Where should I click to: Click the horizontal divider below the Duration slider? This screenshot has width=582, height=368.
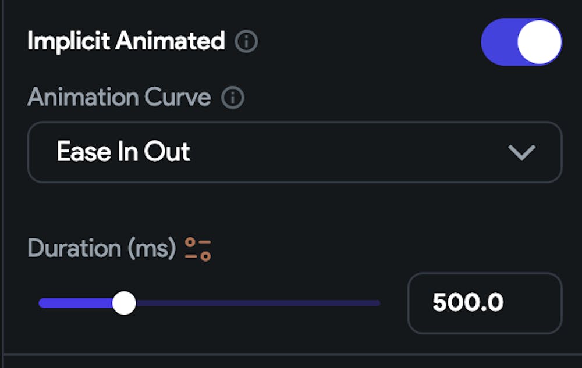(x=291, y=354)
